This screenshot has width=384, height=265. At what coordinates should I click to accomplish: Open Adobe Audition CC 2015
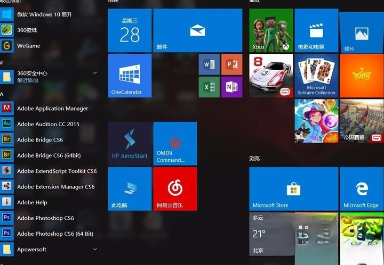tap(48, 124)
